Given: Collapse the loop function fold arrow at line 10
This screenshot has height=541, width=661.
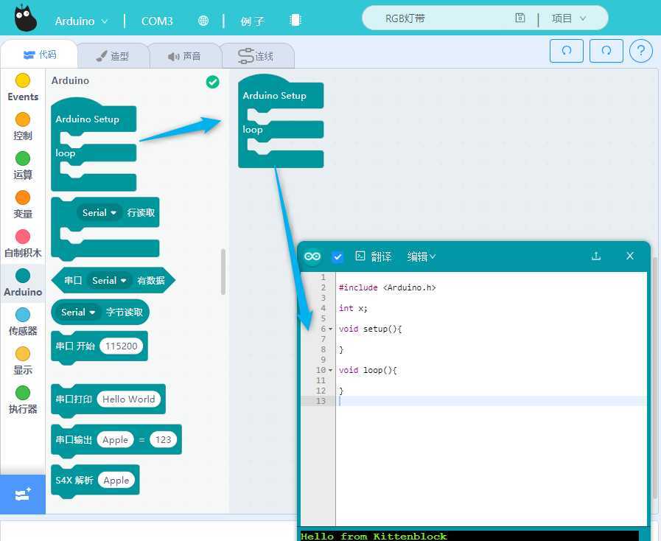Looking at the screenshot, I should click(x=330, y=370).
